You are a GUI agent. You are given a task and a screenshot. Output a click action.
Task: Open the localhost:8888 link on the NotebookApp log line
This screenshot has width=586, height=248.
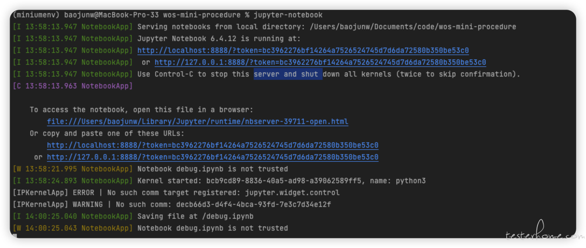coord(303,51)
